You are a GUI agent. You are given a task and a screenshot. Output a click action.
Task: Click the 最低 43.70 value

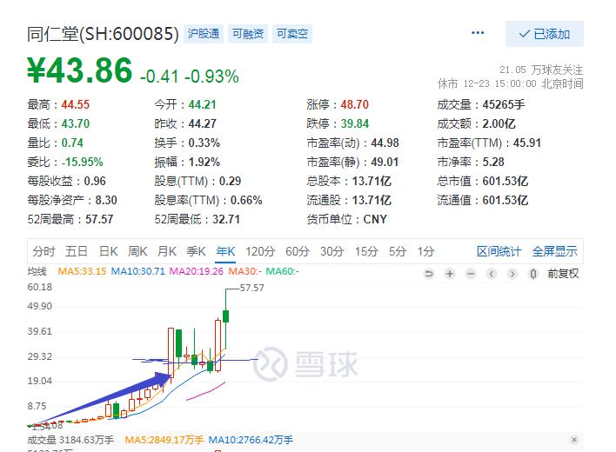(76, 124)
